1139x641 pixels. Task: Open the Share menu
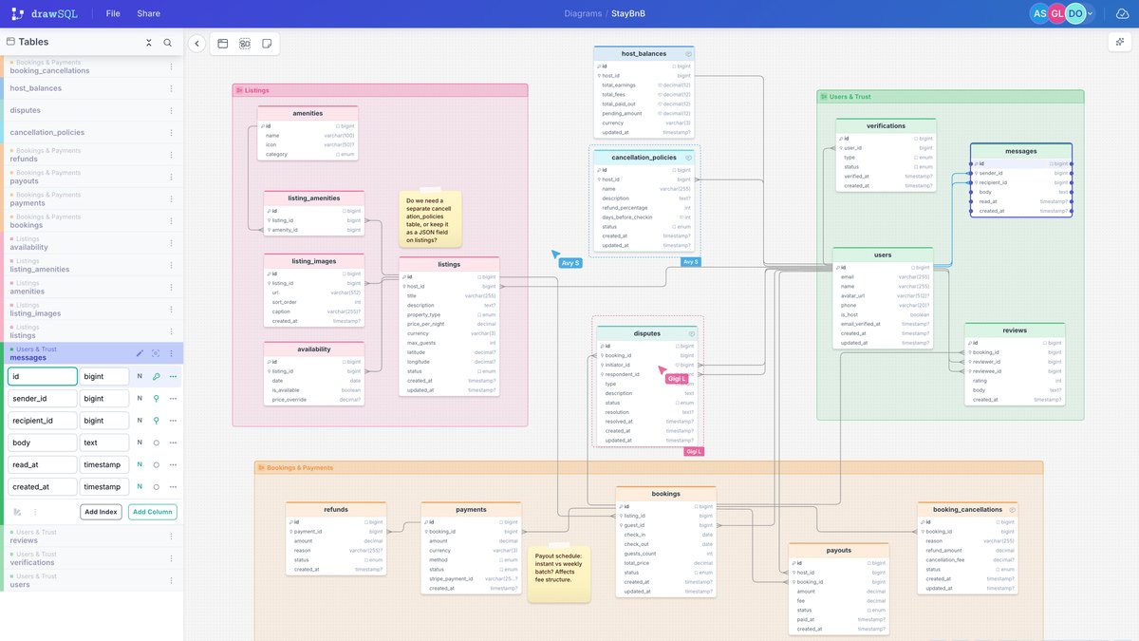148,14
